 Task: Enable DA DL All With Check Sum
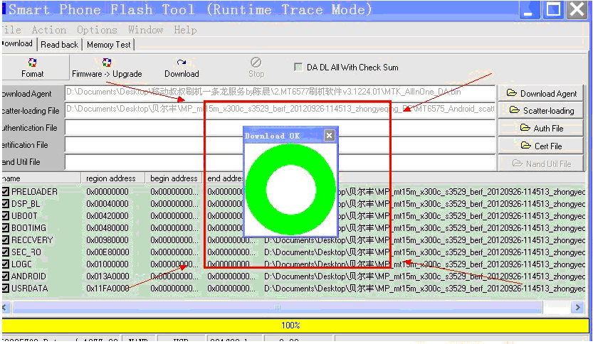pos(298,68)
